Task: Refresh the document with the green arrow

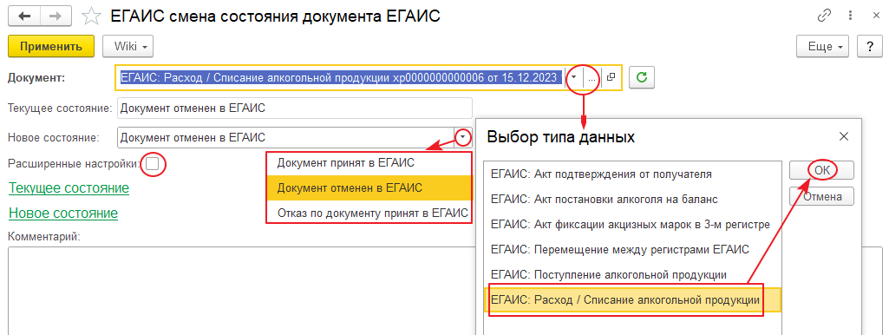Action: pyautogui.click(x=642, y=78)
